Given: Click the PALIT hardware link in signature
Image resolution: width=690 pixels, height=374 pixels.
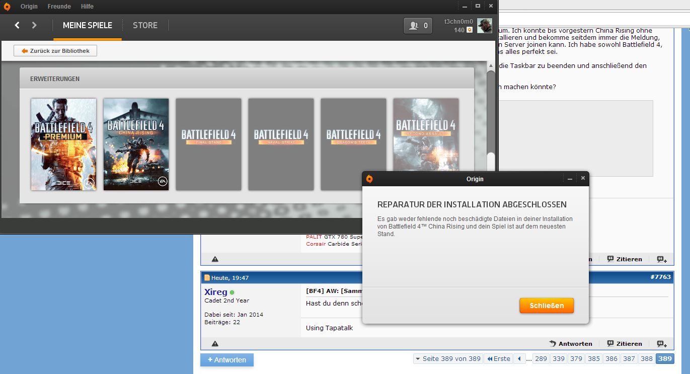Looking at the screenshot, I should pyautogui.click(x=314, y=237).
